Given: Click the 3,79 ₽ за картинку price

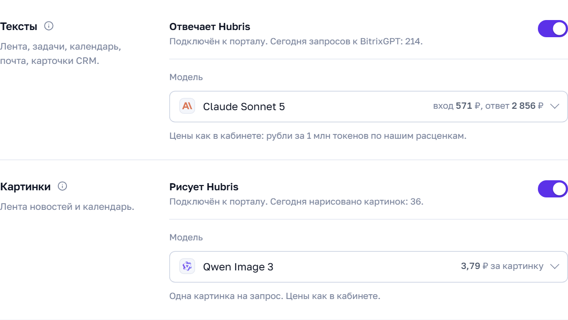Looking at the screenshot, I should (502, 266).
